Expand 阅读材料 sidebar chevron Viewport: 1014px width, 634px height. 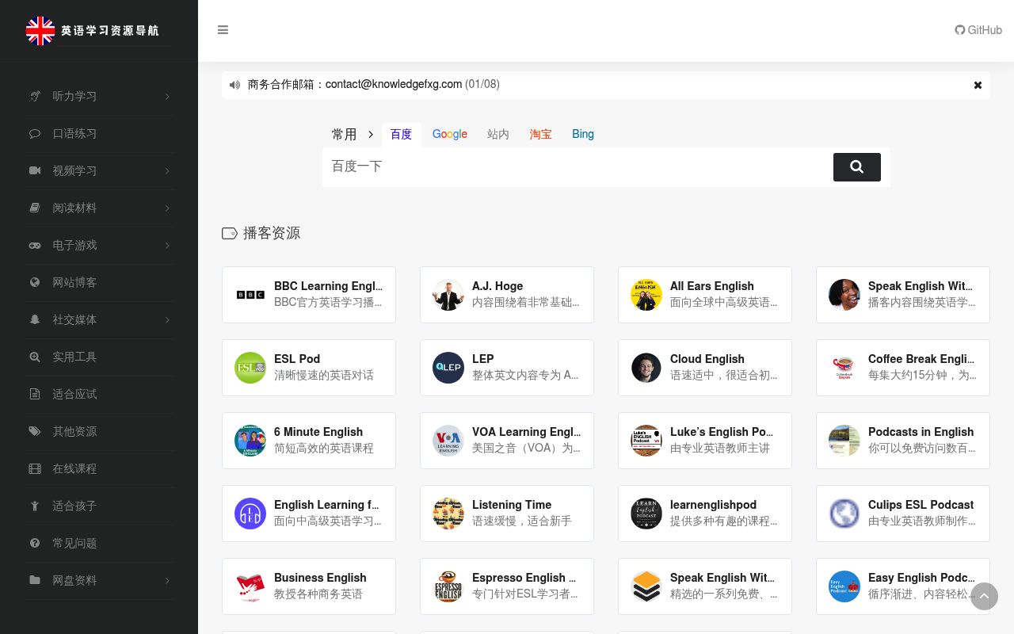[167, 208]
